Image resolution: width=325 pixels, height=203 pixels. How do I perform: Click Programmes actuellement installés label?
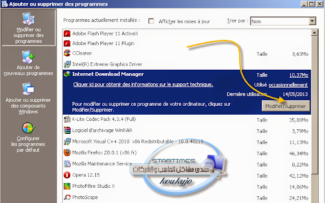(x=102, y=20)
